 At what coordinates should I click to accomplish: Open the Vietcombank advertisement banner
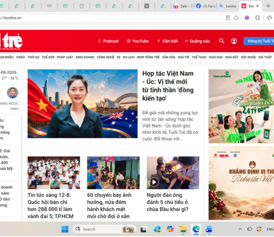tap(241, 106)
